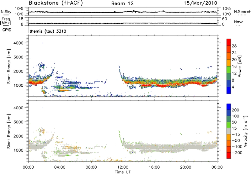This screenshot has width=251, height=174.
Task: Select the N.Sky legend label
Action: click(x=6, y=12)
